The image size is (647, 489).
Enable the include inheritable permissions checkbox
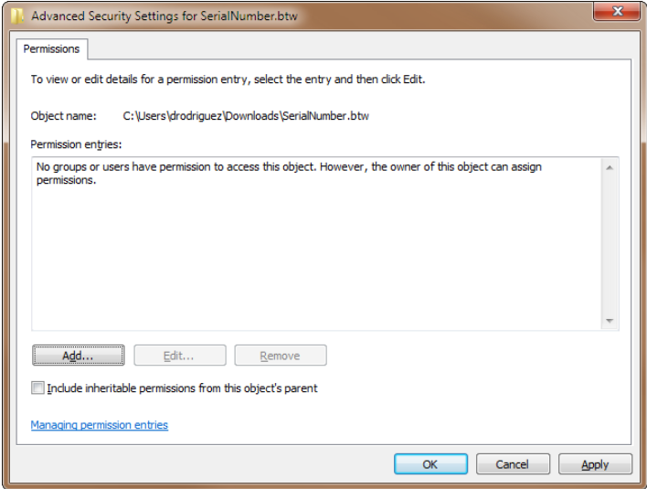pos(37,388)
